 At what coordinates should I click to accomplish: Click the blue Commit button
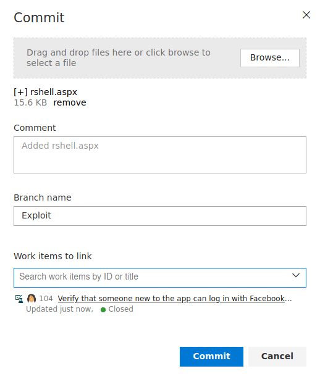pyautogui.click(x=211, y=357)
